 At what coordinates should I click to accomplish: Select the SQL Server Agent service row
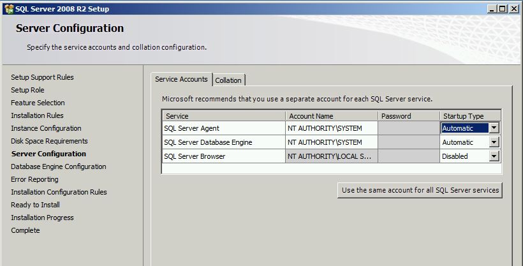[x=223, y=128]
